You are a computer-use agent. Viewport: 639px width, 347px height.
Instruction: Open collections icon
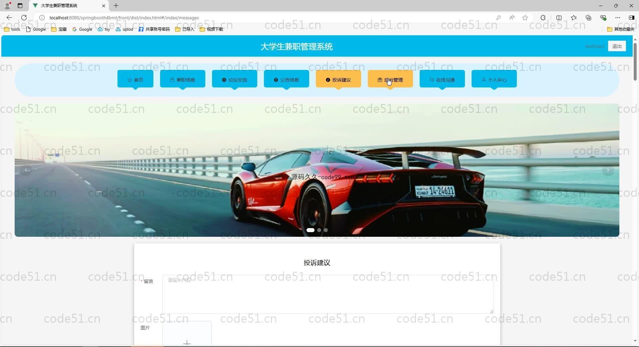[x=588, y=18]
